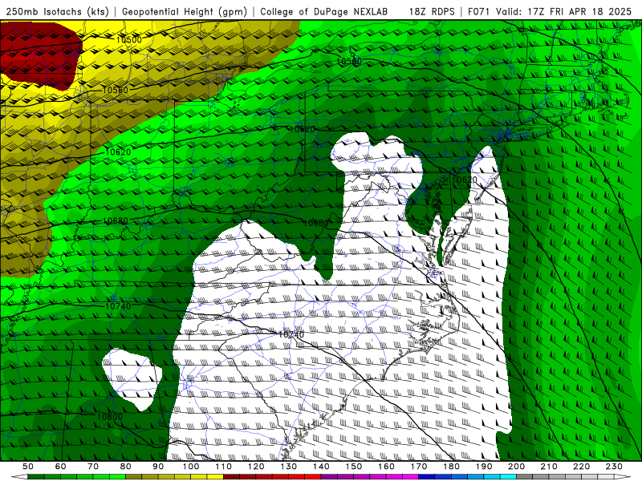The image size is (642, 481).
Task: Click the small isolated white patch on the map
Action: point(131,378)
